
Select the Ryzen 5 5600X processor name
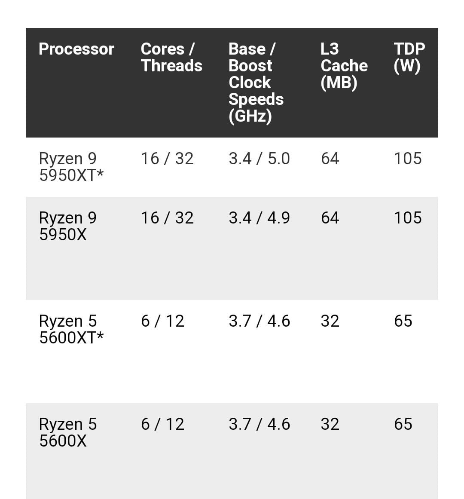click(67, 432)
